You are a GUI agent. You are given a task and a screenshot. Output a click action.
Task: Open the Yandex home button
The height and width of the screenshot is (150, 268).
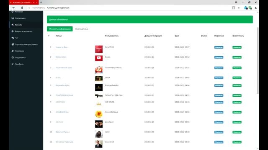22,8
